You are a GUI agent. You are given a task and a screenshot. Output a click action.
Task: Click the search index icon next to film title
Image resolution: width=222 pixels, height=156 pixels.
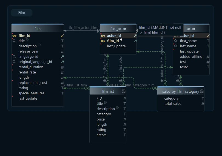pos(14,41)
